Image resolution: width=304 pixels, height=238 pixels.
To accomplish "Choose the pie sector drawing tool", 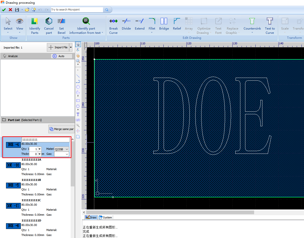I will pyautogui.click(x=78, y=92).
